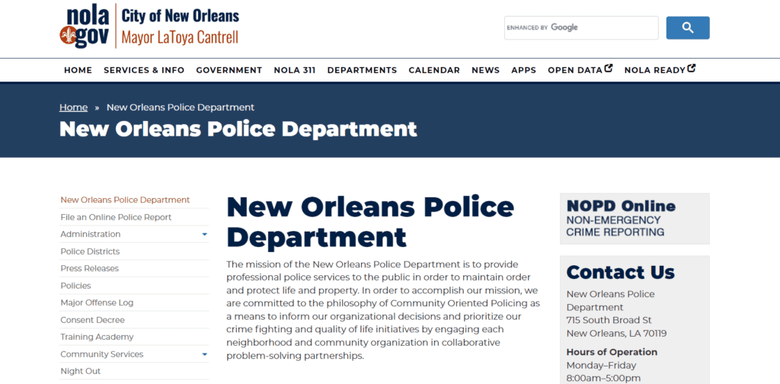The height and width of the screenshot is (384, 780).
Task: Click the 715 South Broad St address
Action: tap(609, 320)
